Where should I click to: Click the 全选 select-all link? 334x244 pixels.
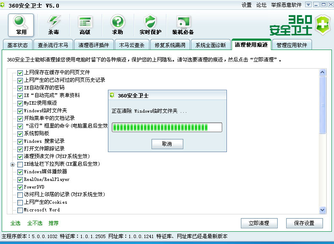tap(15, 223)
